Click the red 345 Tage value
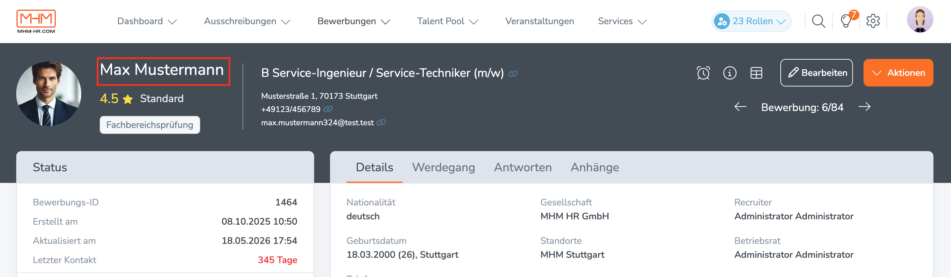 pos(277,260)
